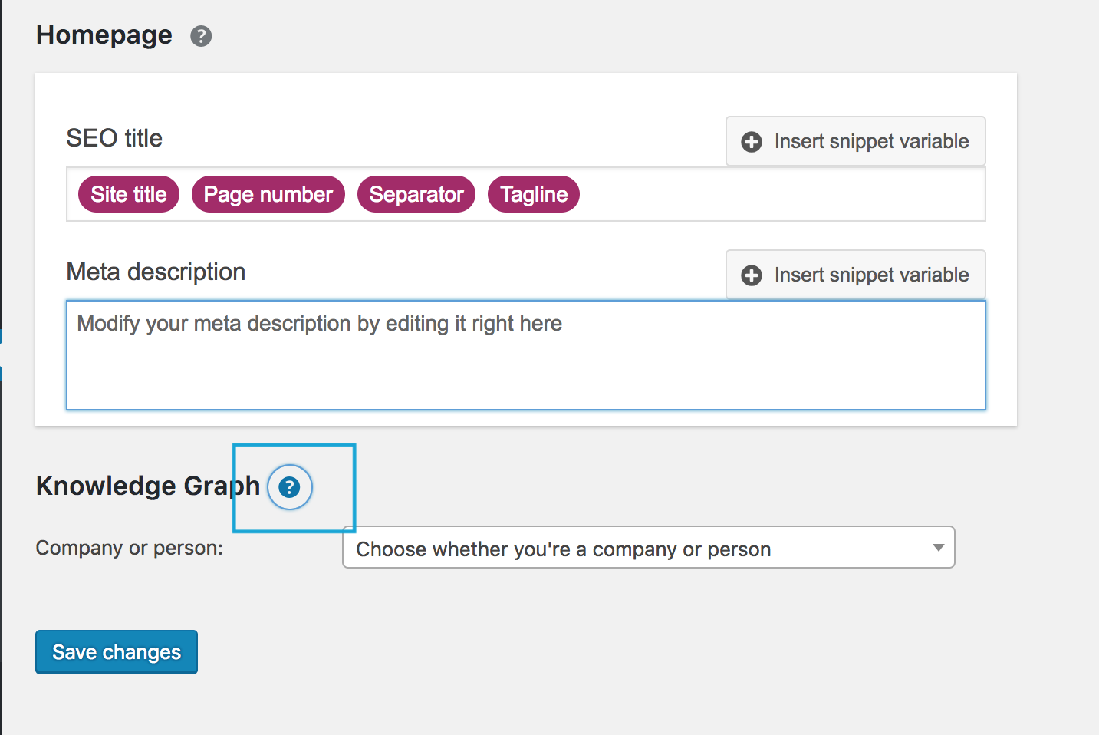
Task: Click the Knowledge Graph question mark icon
Action: coord(289,487)
